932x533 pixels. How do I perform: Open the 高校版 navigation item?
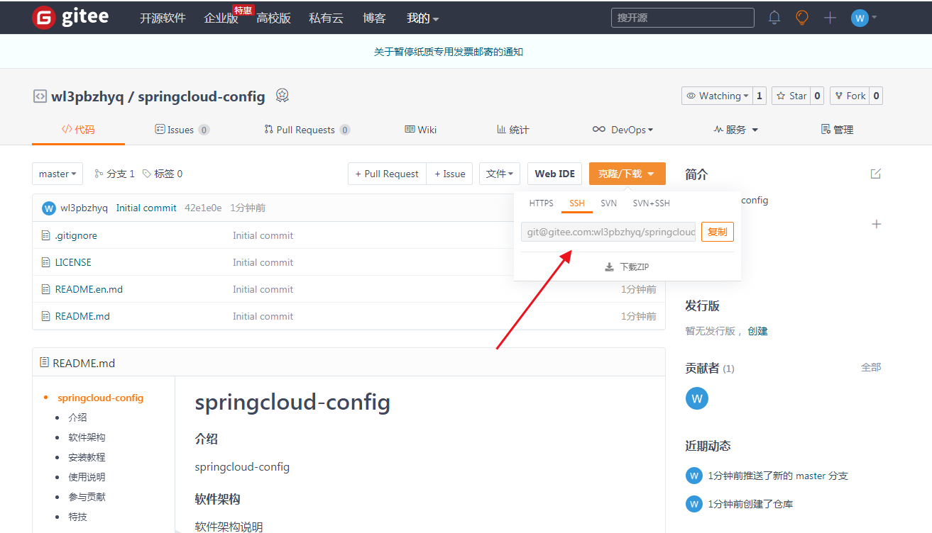(273, 18)
